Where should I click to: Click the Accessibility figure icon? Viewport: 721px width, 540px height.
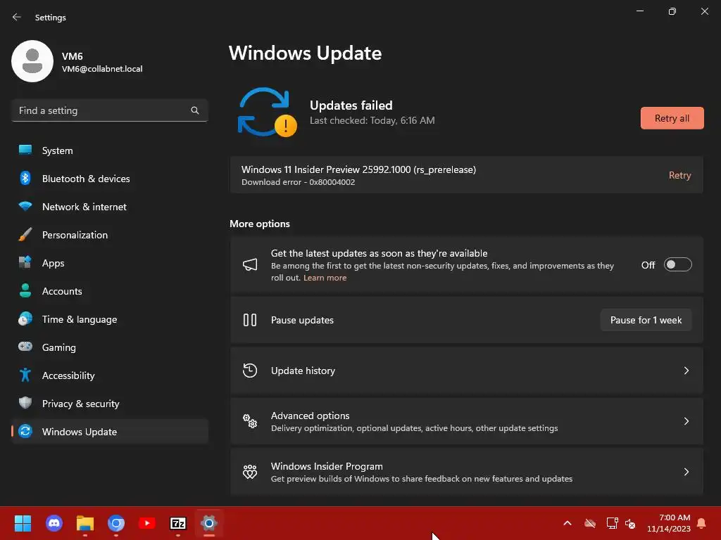point(25,375)
